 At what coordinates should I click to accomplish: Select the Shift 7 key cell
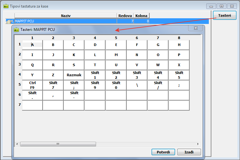(53, 85)
